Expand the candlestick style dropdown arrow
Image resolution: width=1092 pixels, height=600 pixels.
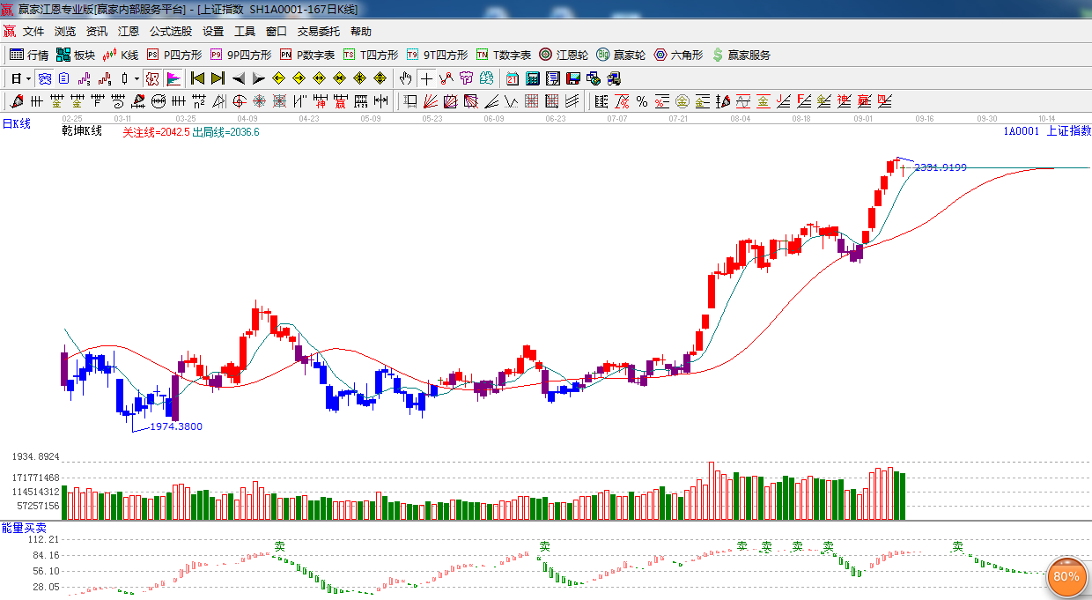tap(136, 78)
